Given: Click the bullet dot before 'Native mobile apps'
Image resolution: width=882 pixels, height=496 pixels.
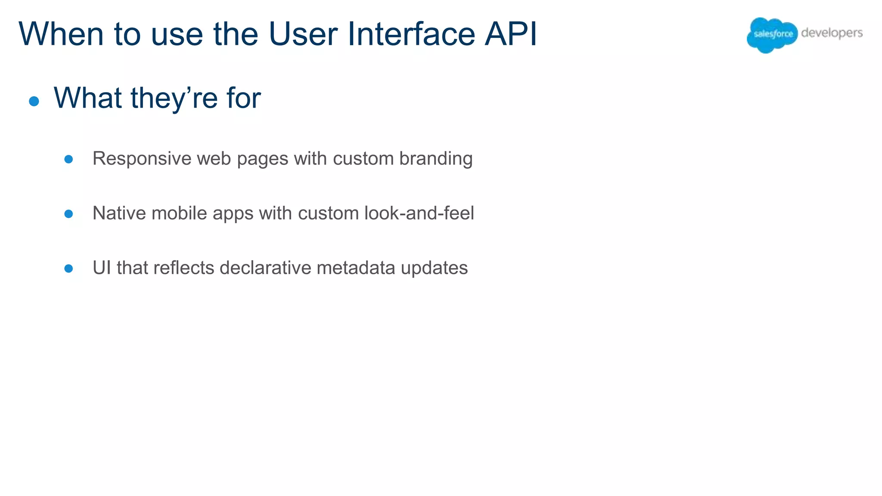Looking at the screenshot, I should point(68,214).
